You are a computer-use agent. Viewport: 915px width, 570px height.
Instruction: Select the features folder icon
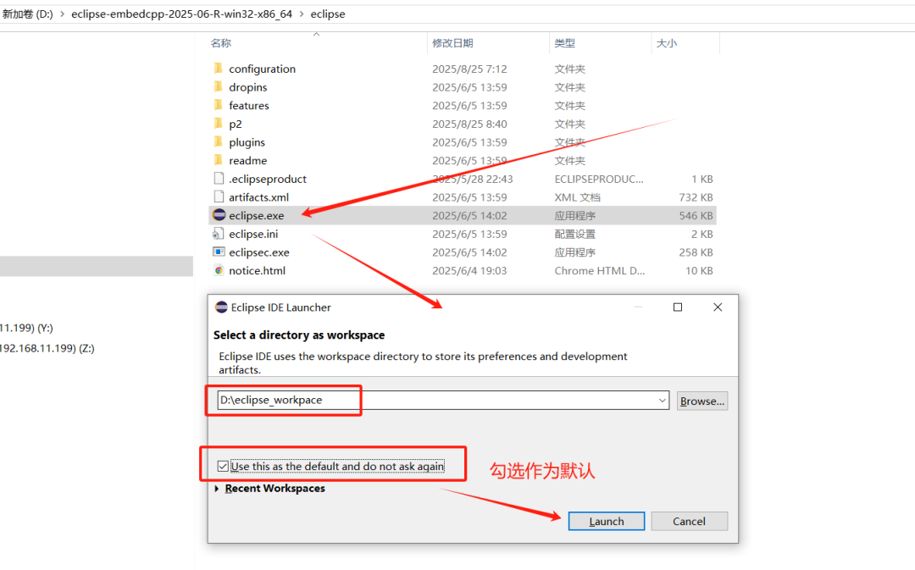click(x=219, y=105)
